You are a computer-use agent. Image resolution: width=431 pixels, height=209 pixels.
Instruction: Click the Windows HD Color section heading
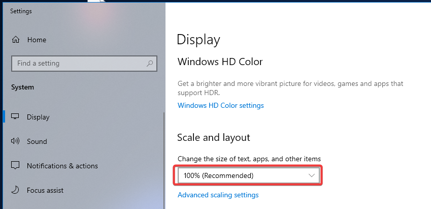(220, 62)
